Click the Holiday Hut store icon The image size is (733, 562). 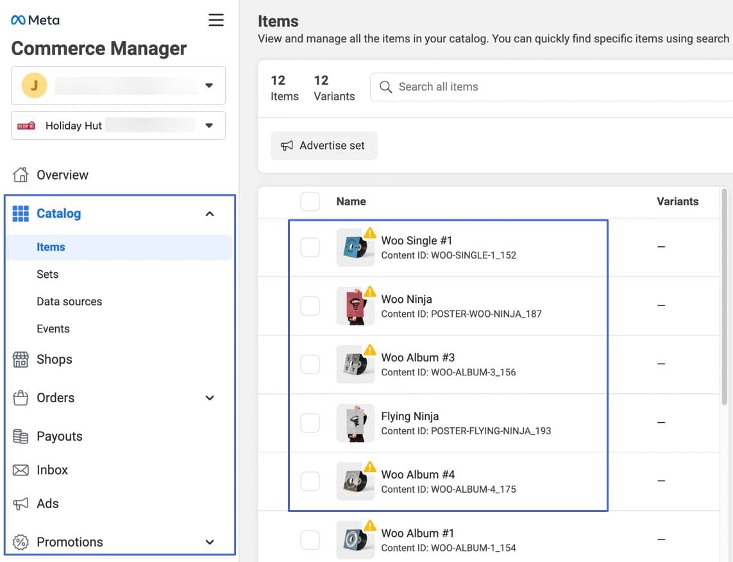click(26, 125)
